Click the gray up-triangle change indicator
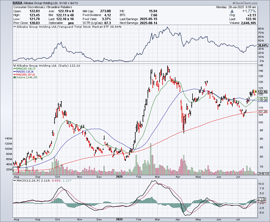This screenshot has height=222, width=270. (x=232, y=11)
